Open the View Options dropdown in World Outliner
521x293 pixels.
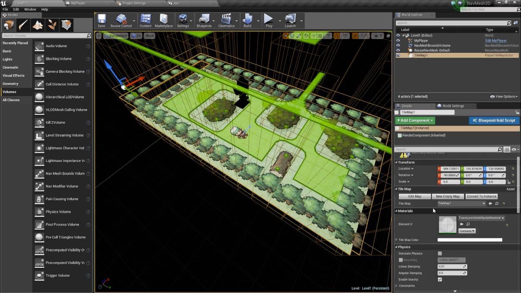[504, 96]
